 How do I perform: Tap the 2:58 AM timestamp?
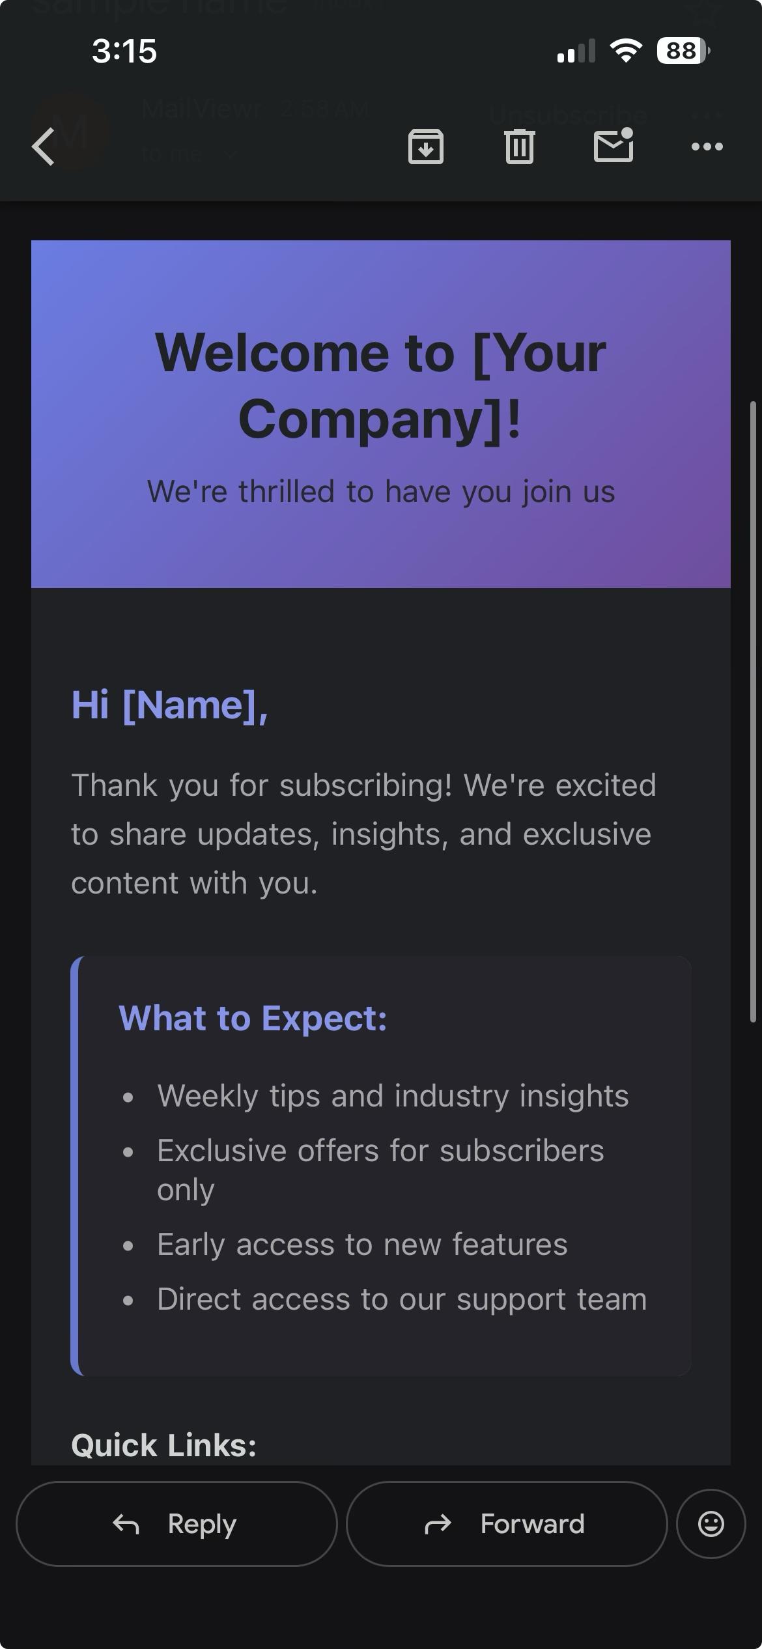(324, 109)
